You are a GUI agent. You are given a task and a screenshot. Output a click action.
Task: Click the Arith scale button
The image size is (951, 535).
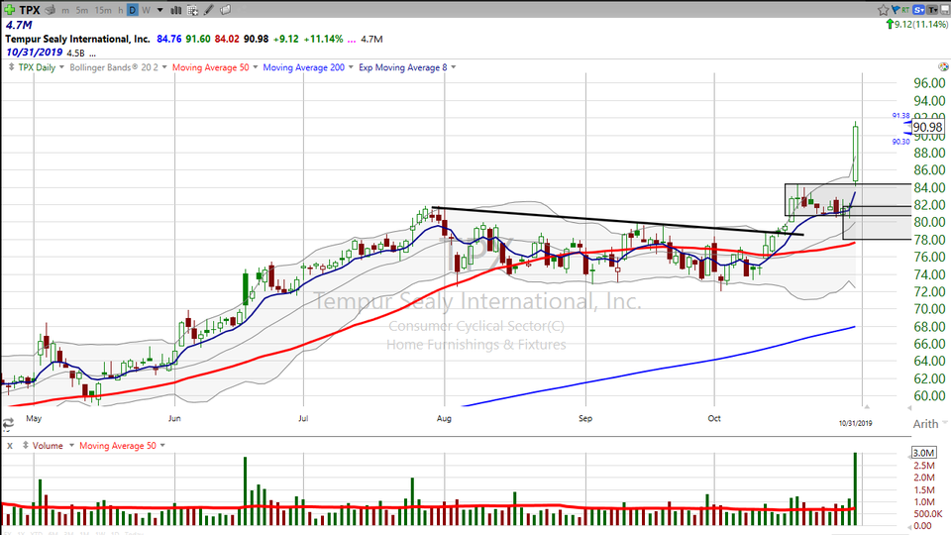pyautogui.click(x=925, y=424)
